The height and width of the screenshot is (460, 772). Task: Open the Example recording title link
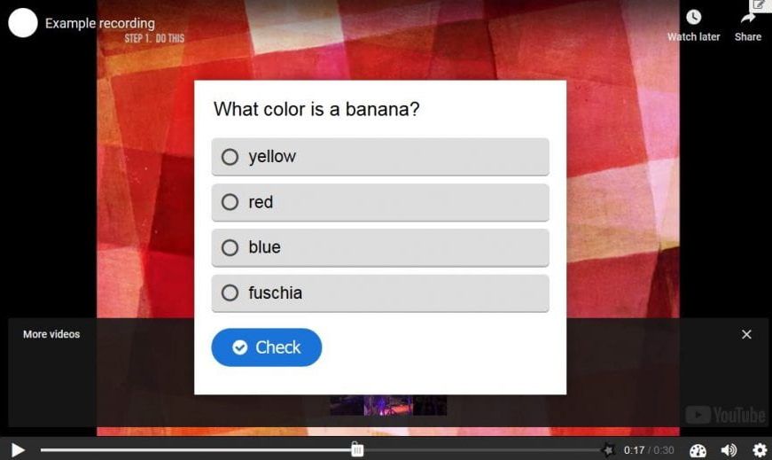pyautogui.click(x=100, y=23)
